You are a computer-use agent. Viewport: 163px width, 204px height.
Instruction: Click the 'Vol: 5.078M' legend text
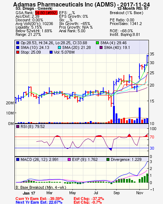point(64,52)
